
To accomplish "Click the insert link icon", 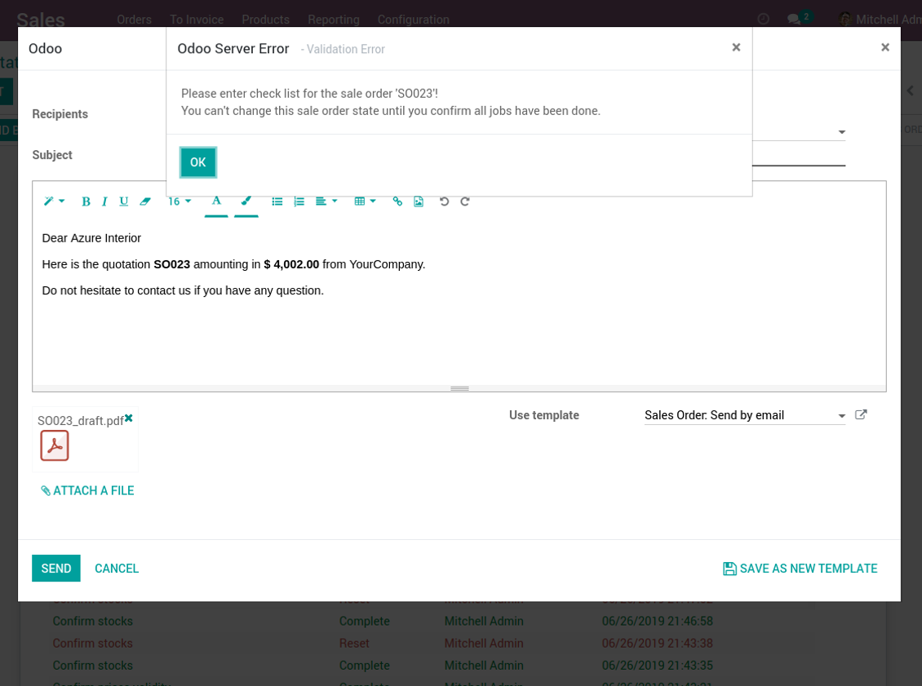I will (397, 201).
